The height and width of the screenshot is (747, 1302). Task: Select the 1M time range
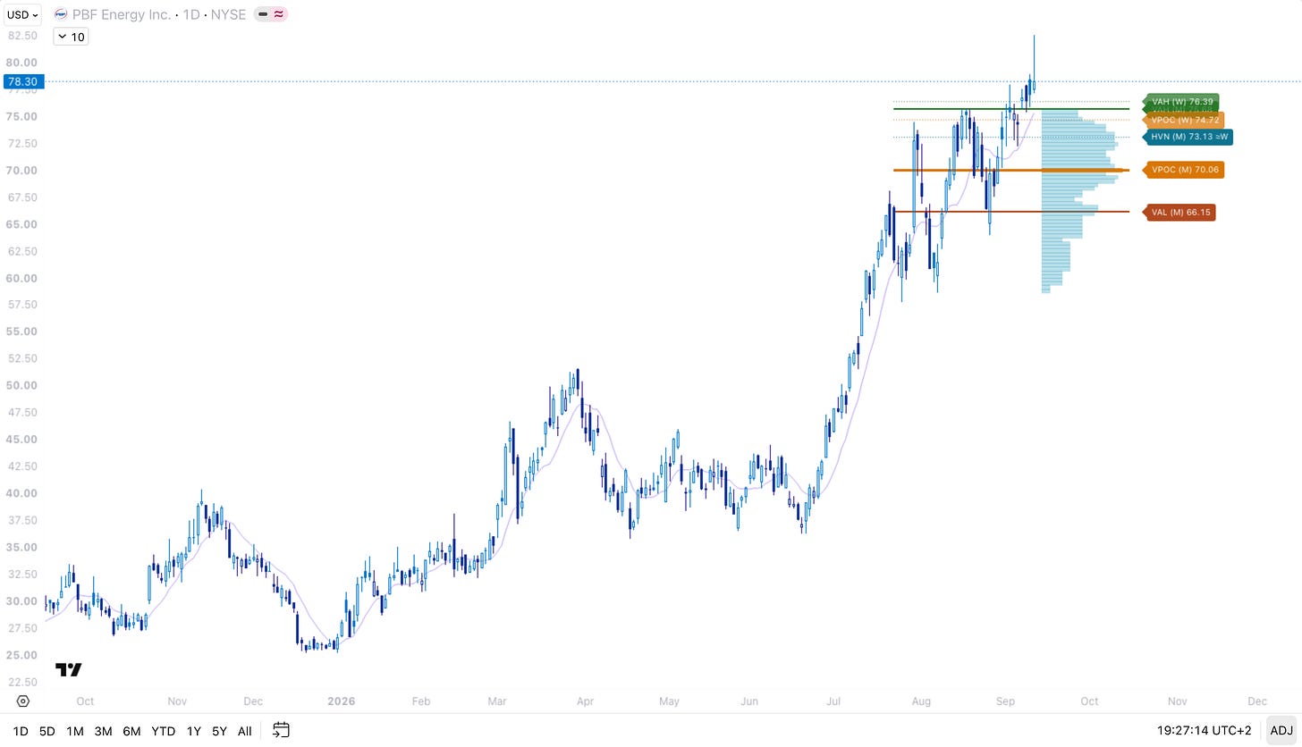75,731
